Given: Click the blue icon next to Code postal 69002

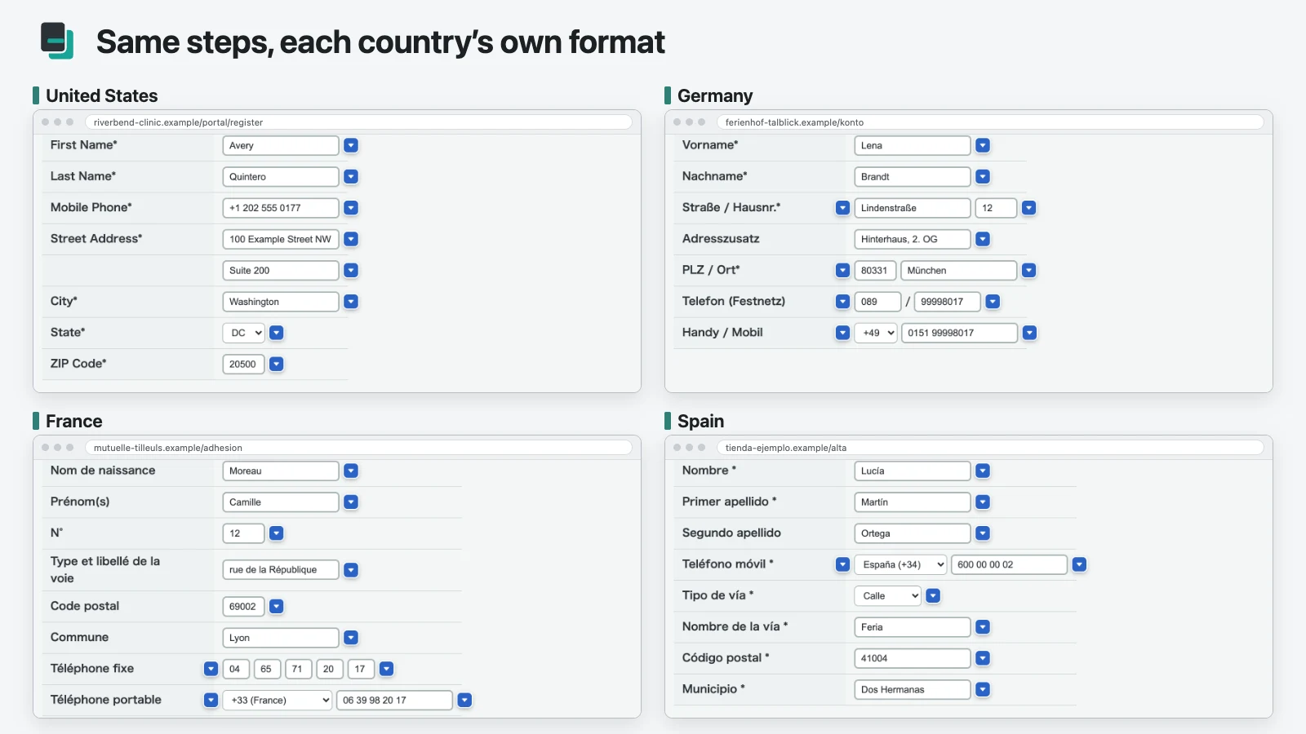Looking at the screenshot, I should pos(277,606).
